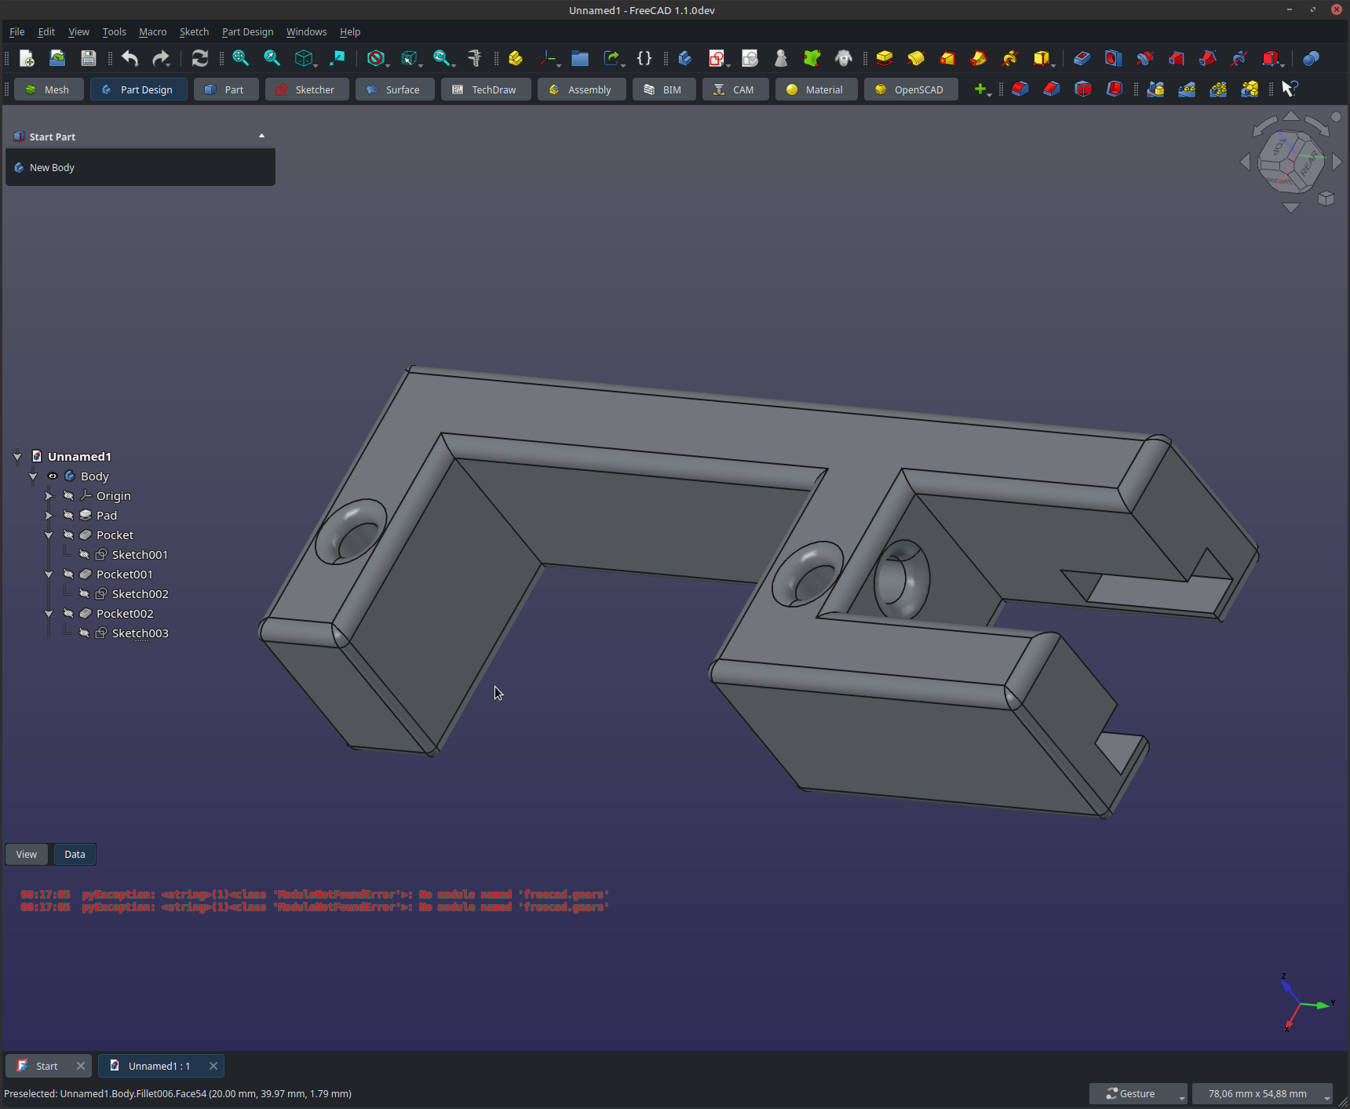Close the Start document tab
Viewport: 1350px width, 1109px height.
80,1066
